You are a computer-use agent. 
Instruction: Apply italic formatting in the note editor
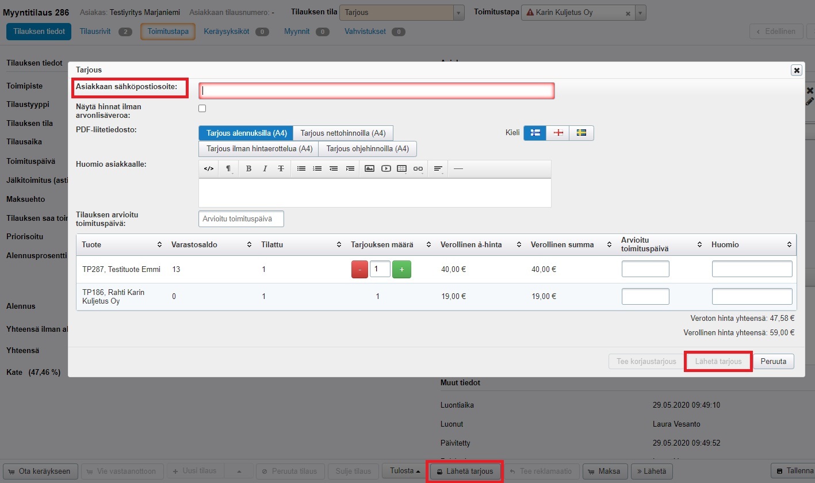pos(265,168)
